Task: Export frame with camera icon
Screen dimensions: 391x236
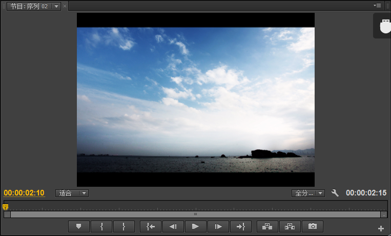Action: [313, 227]
